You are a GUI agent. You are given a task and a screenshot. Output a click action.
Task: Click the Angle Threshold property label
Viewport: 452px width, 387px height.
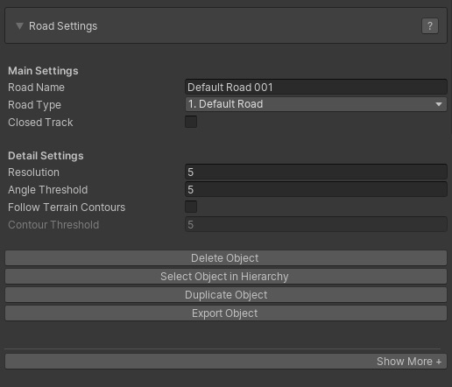48,190
